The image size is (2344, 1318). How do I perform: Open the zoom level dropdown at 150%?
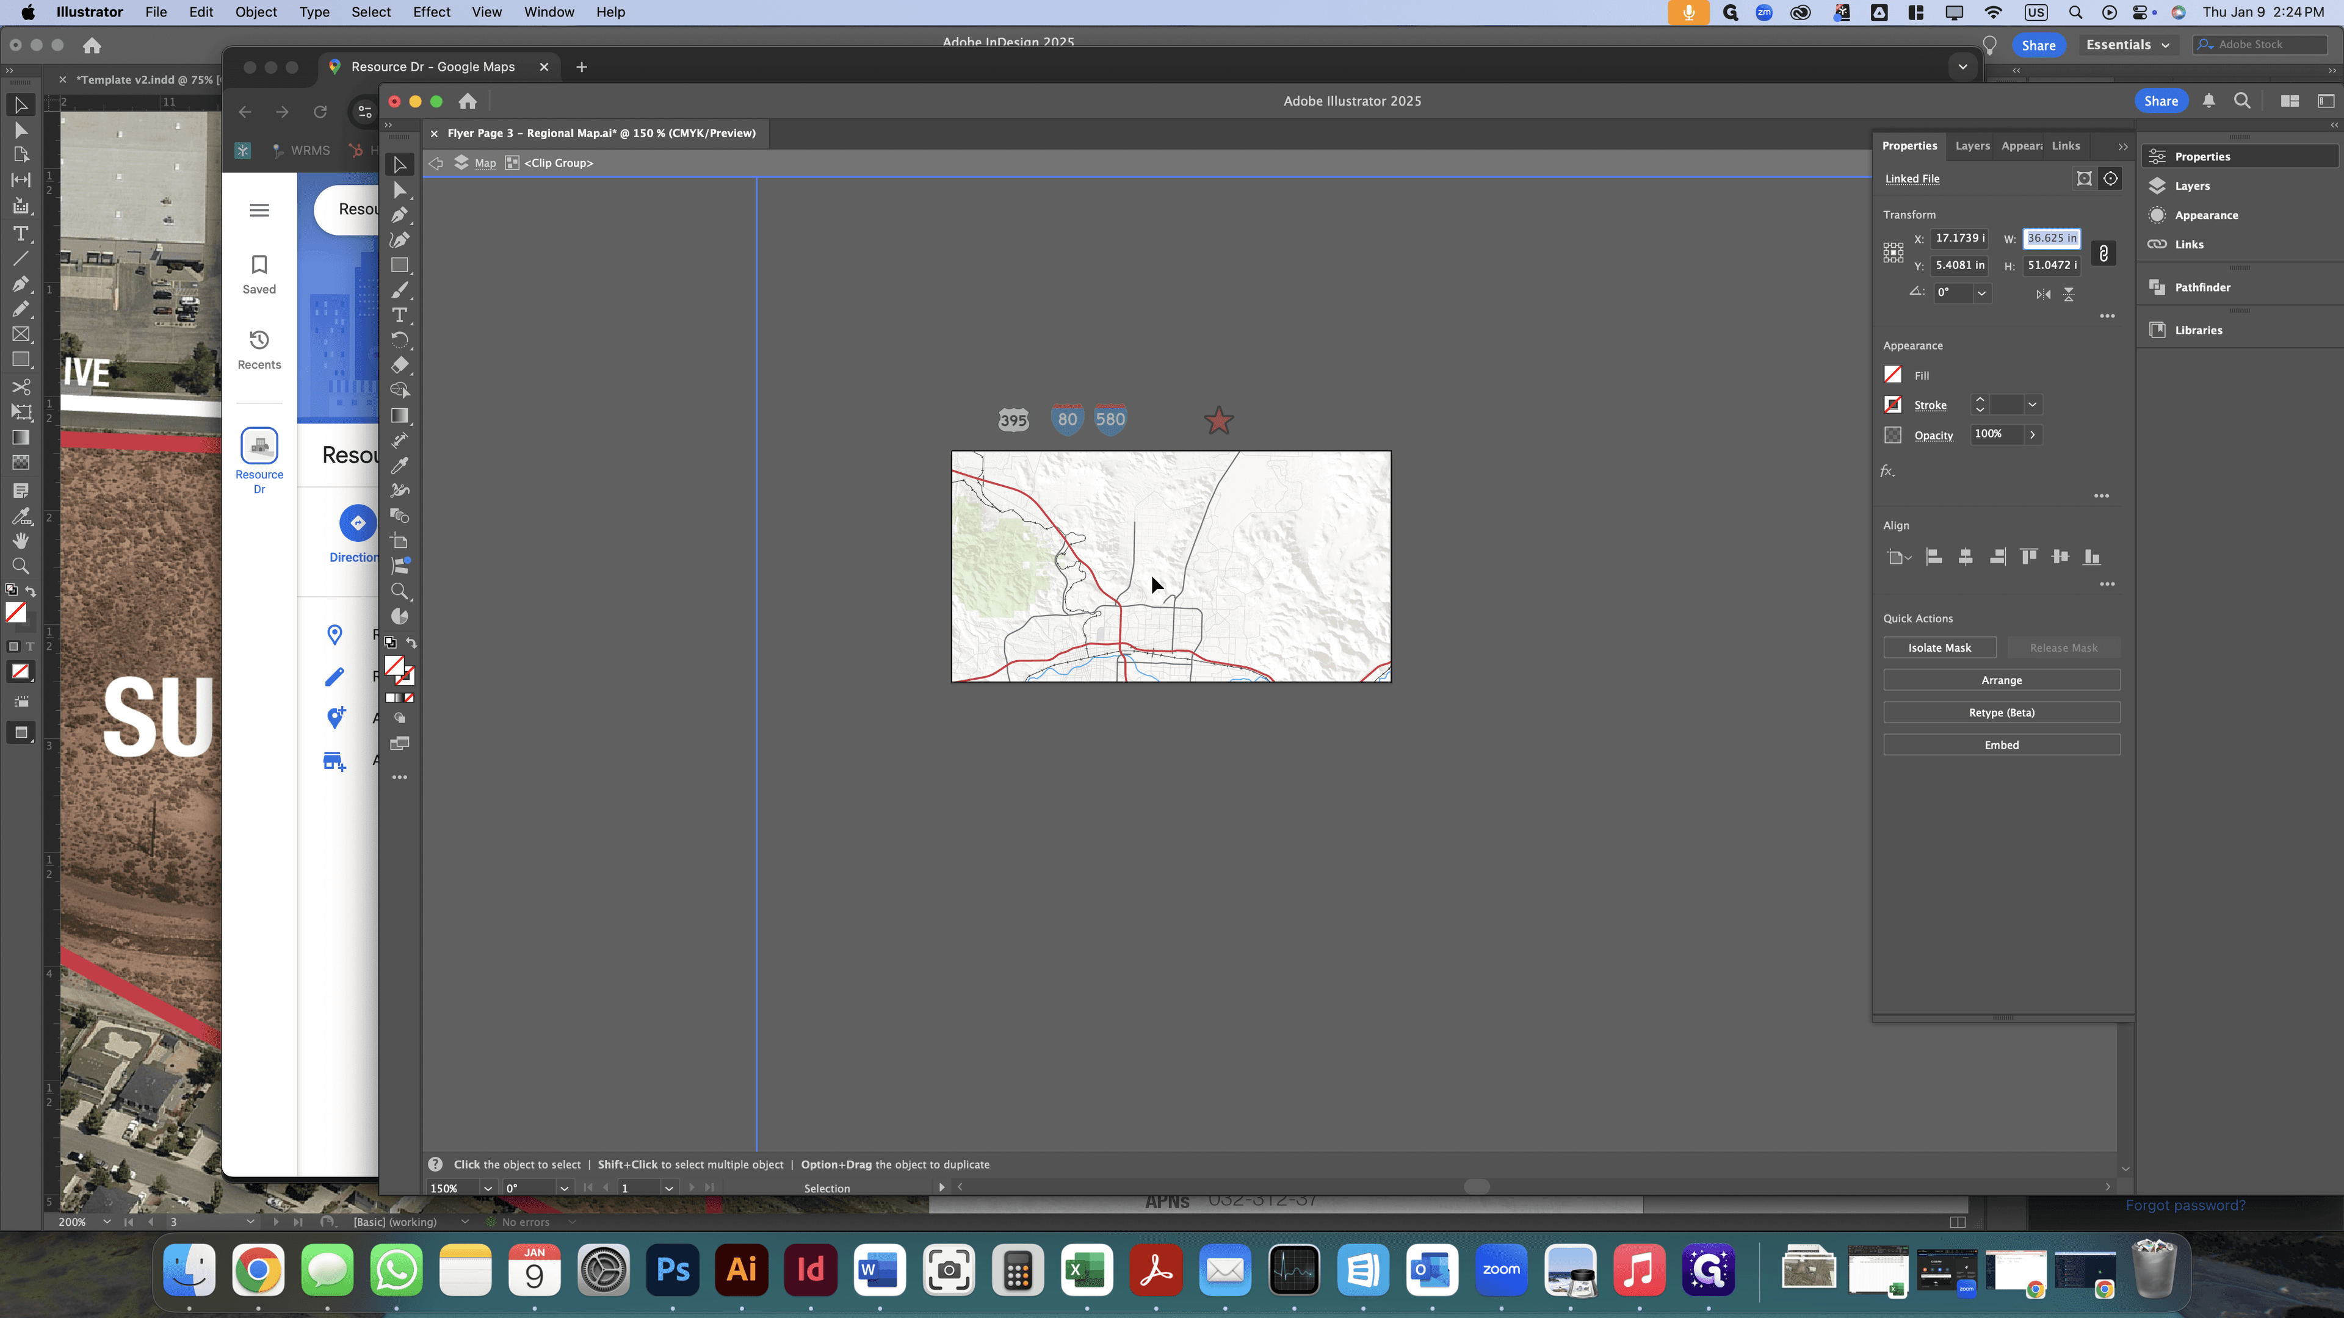click(488, 1188)
